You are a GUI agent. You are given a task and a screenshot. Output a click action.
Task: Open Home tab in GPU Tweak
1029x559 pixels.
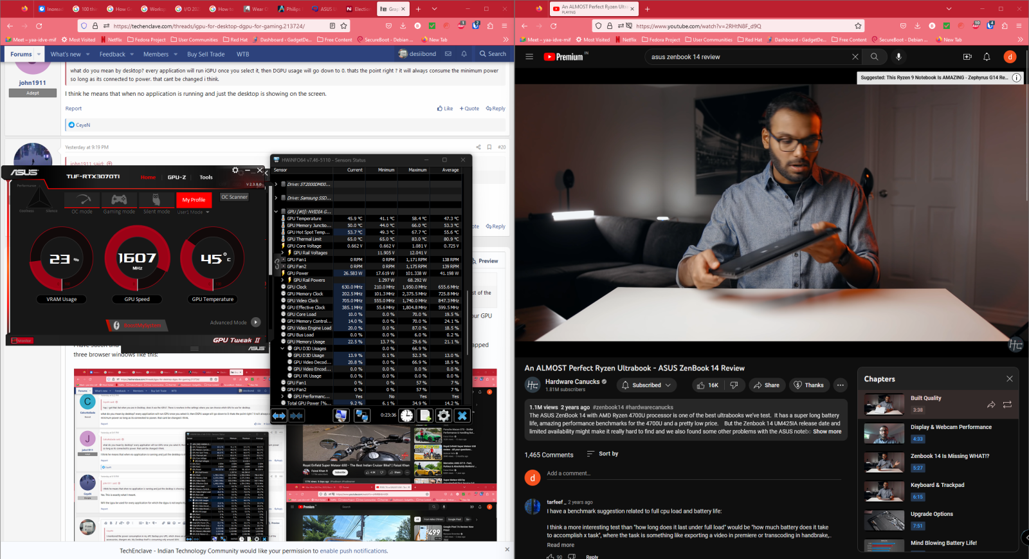[148, 177]
